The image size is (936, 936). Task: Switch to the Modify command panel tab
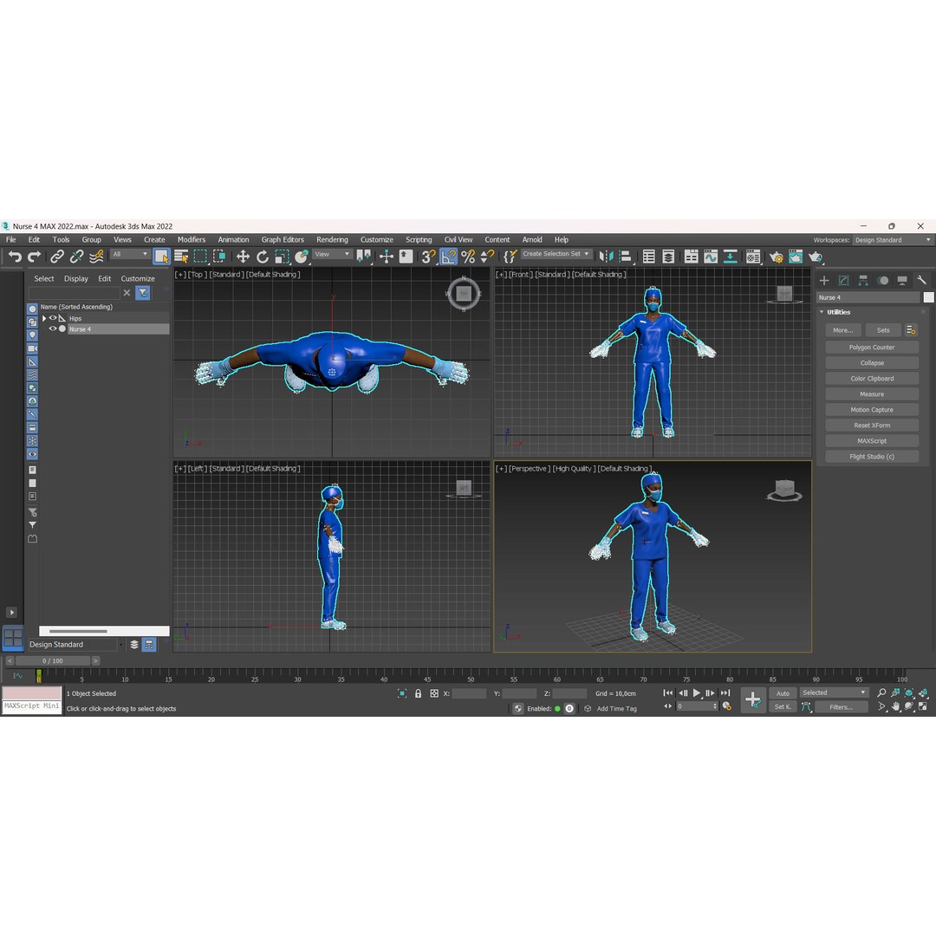pyautogui.click(x=843, y=281)
